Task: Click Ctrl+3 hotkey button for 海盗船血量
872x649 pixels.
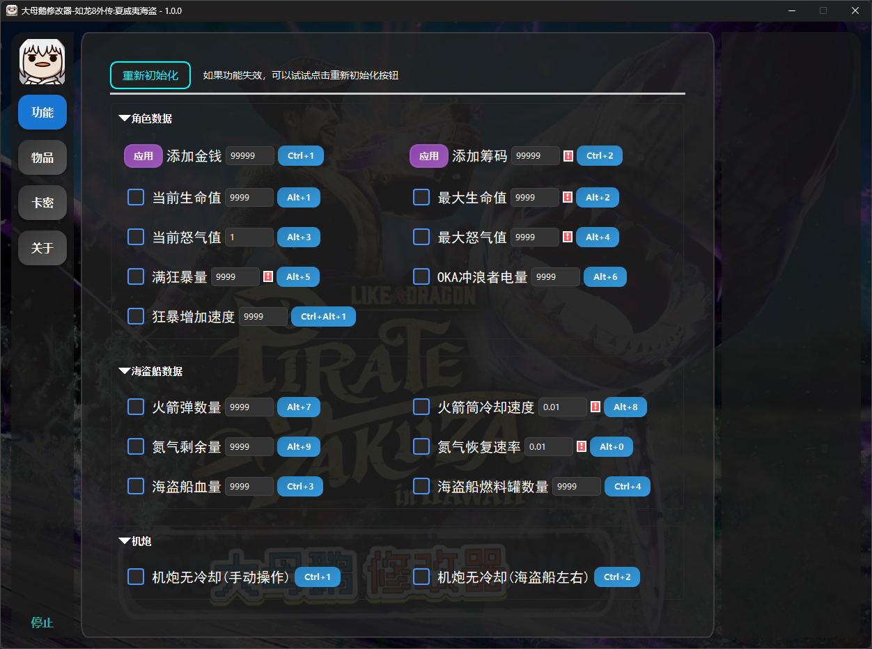Action: click(300, 486)
